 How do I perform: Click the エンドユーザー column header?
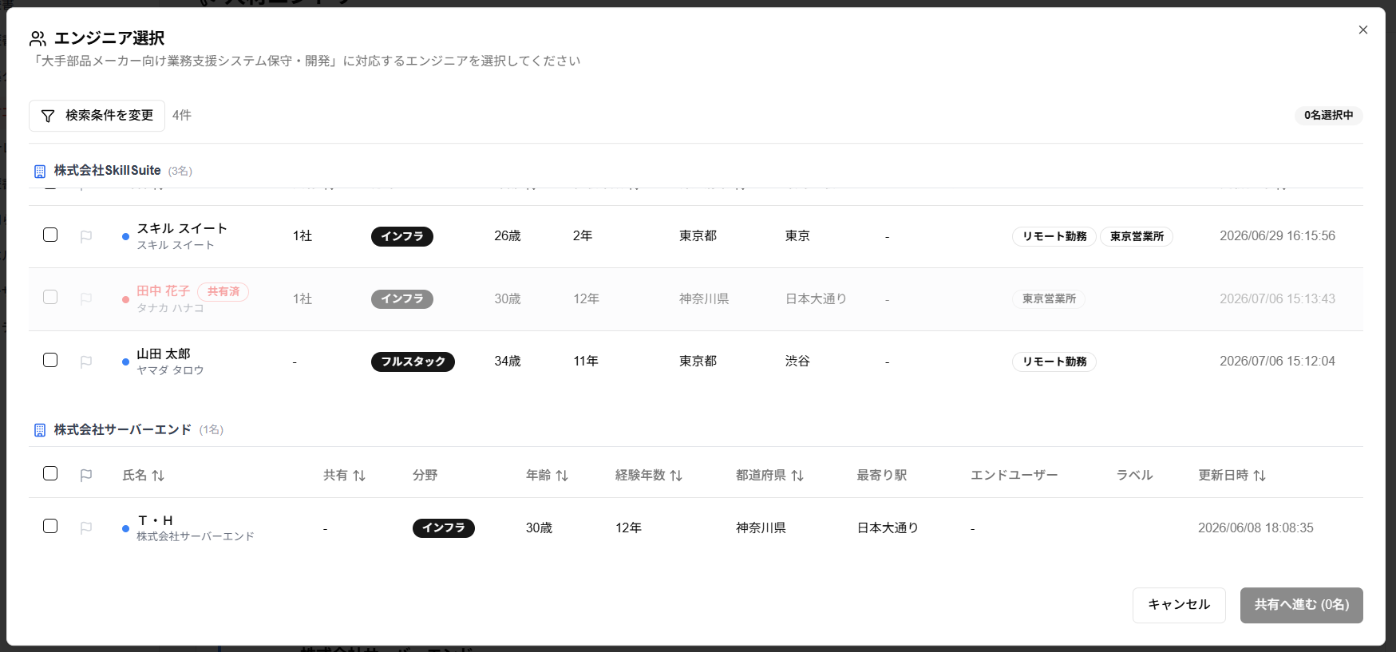point(1014,476)
